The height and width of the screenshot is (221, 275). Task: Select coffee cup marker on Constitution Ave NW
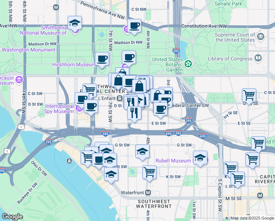[134, 26]
